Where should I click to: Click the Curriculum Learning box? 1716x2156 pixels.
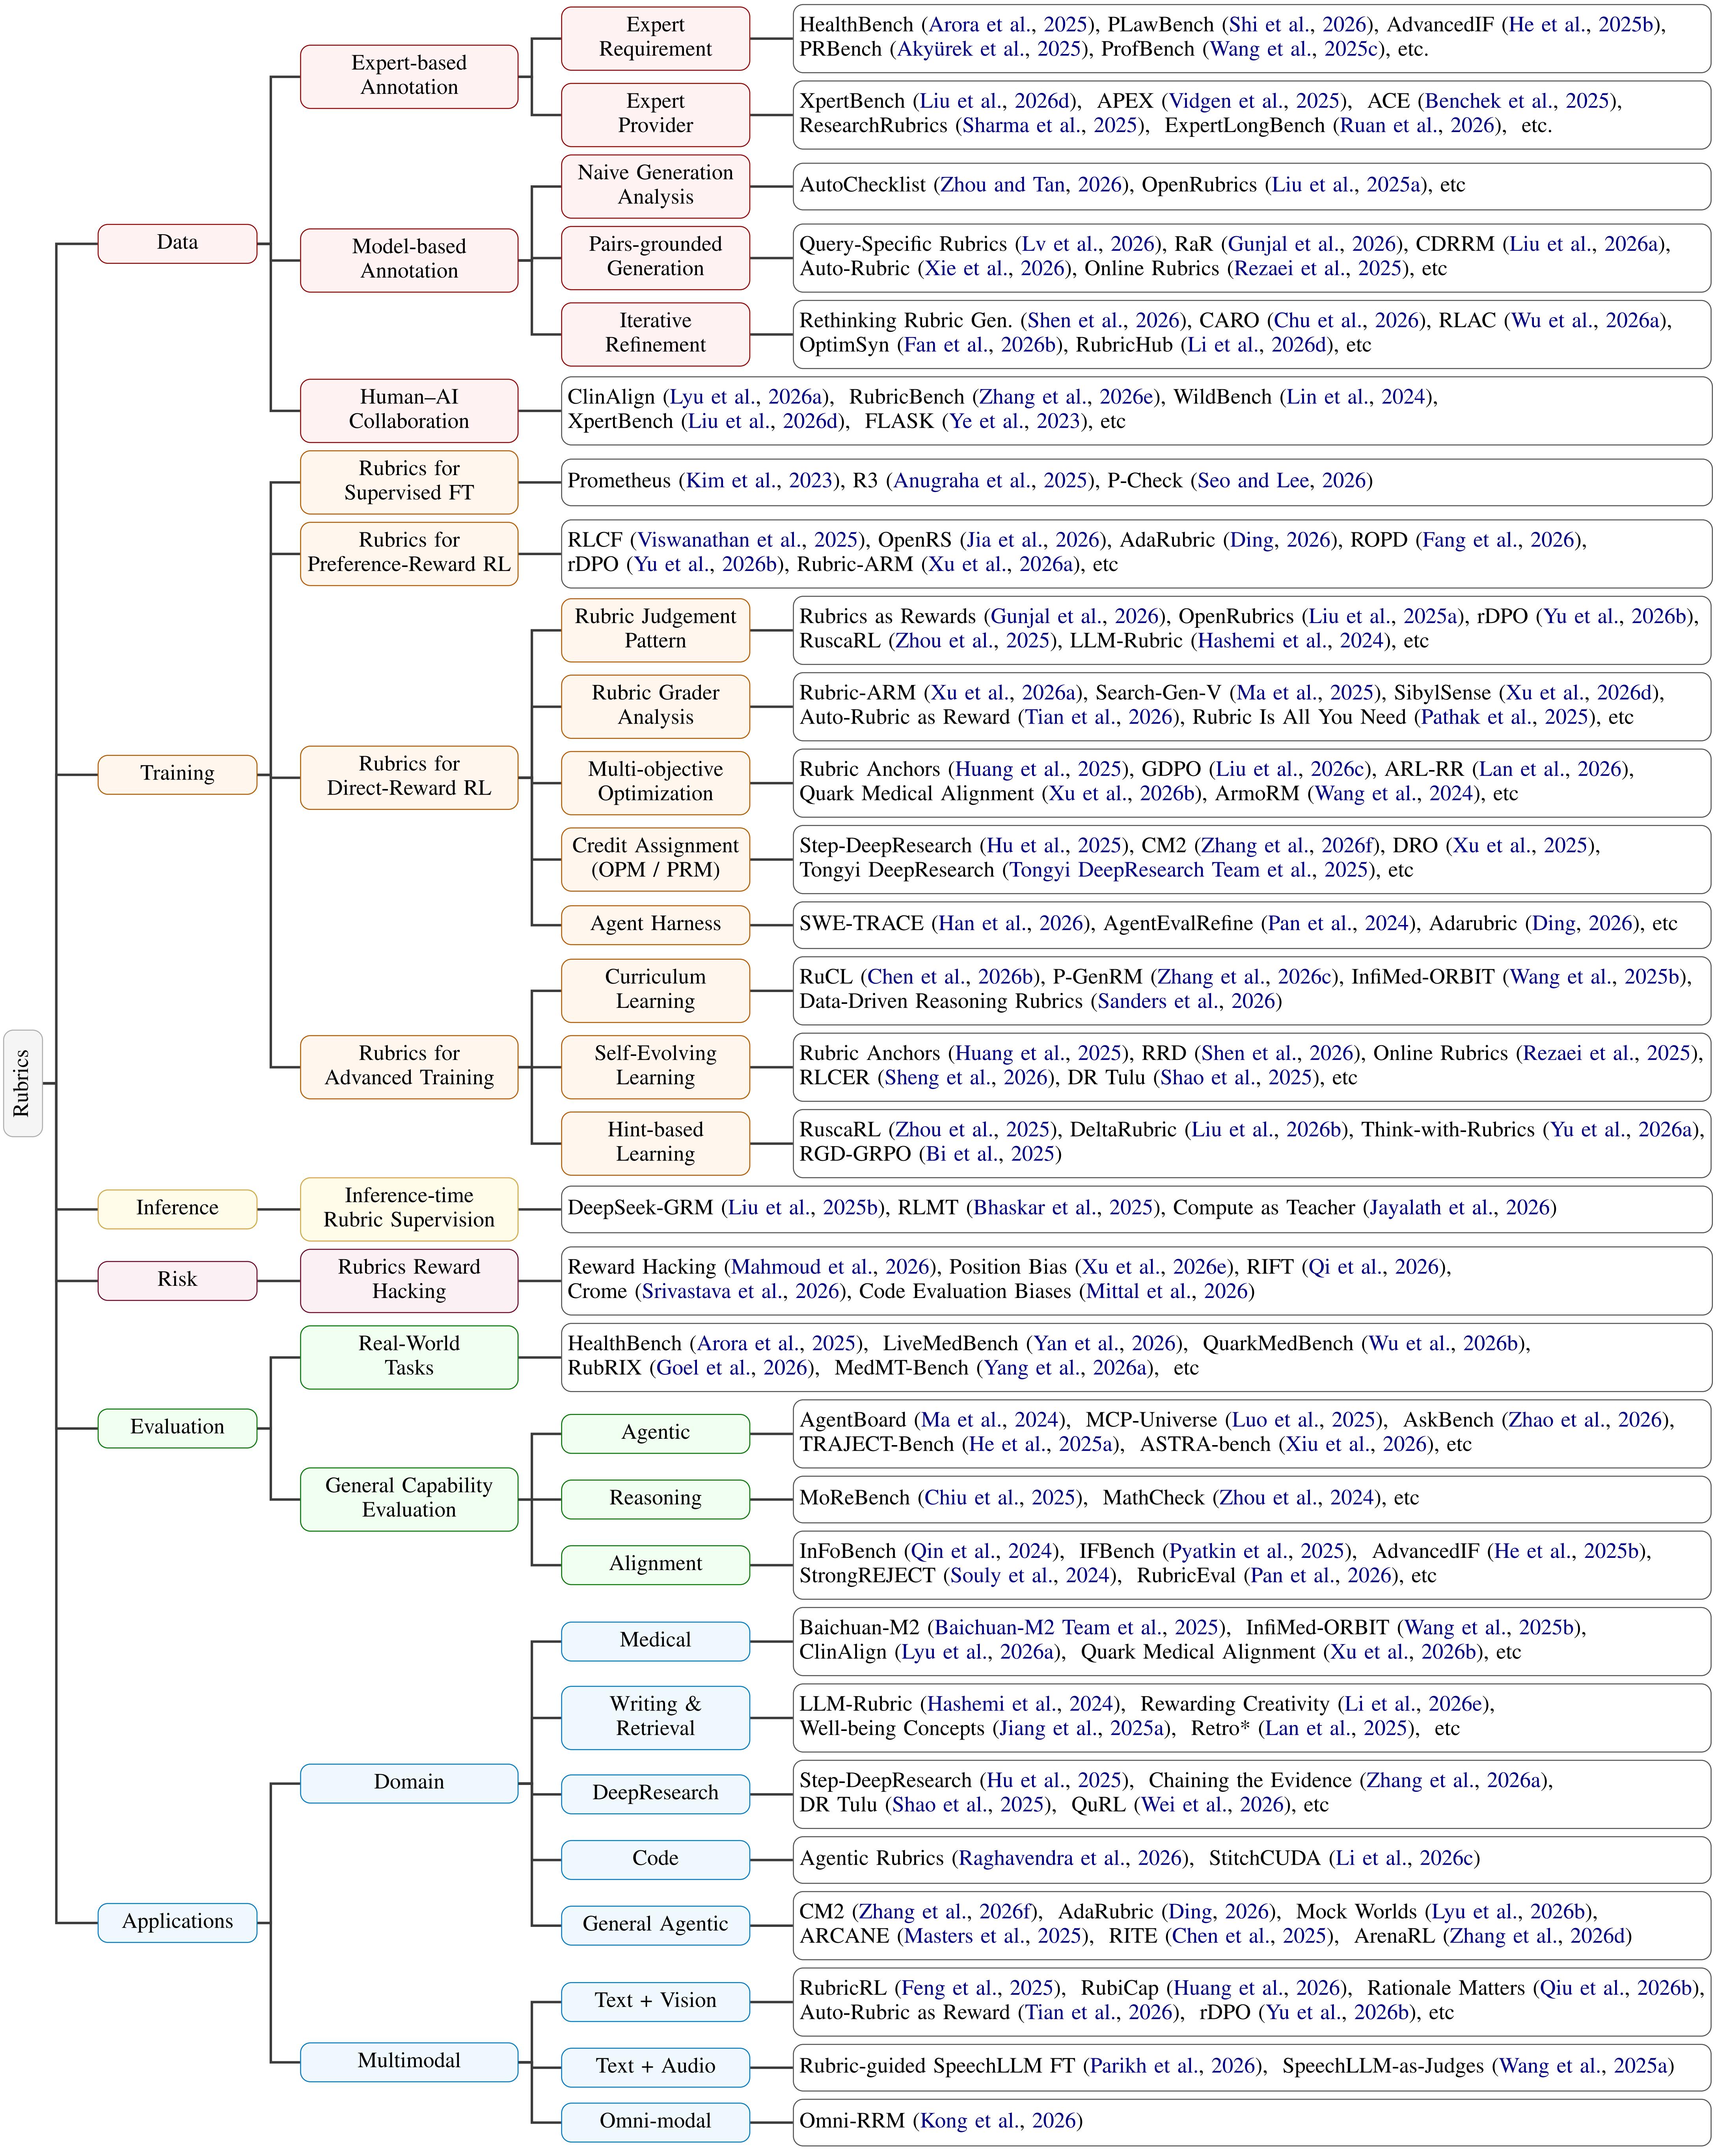(x=655, y=990)
